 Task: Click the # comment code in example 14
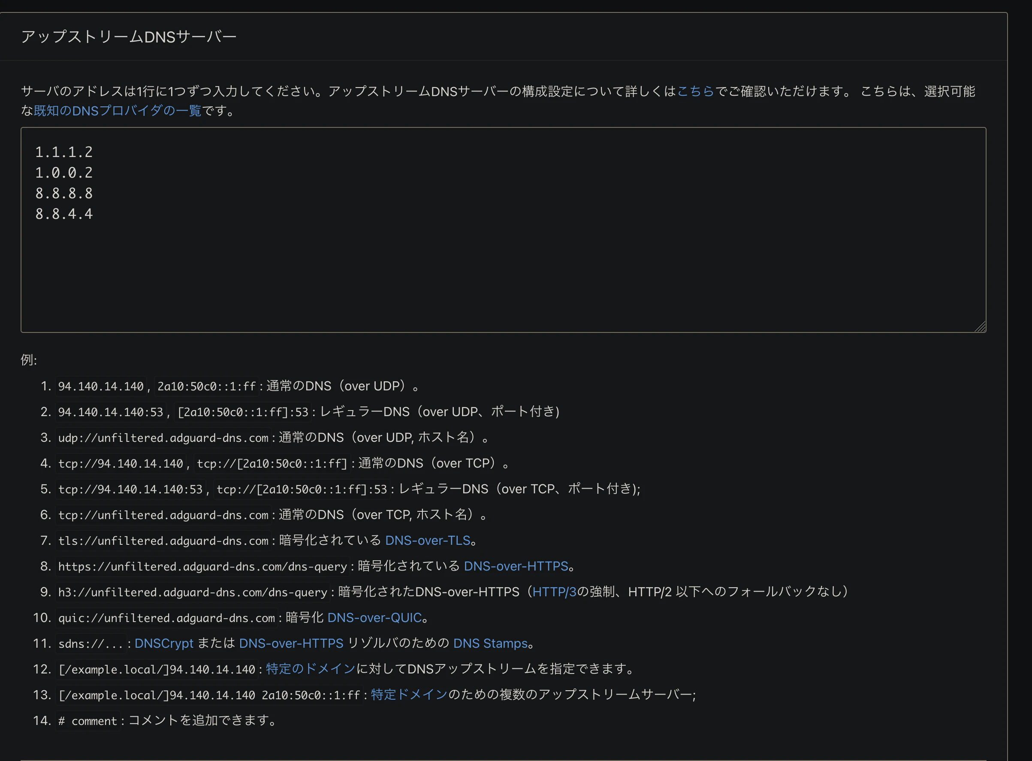tap(88, 721)
